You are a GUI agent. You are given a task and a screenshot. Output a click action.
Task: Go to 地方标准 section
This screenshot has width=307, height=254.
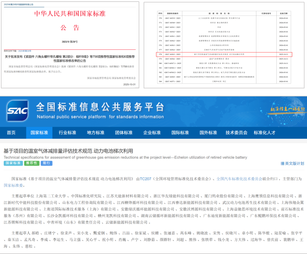point(95,133)
